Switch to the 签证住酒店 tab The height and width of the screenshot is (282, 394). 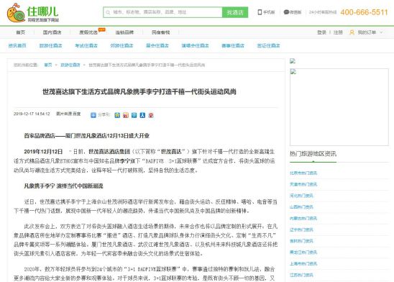pos(268,45)
